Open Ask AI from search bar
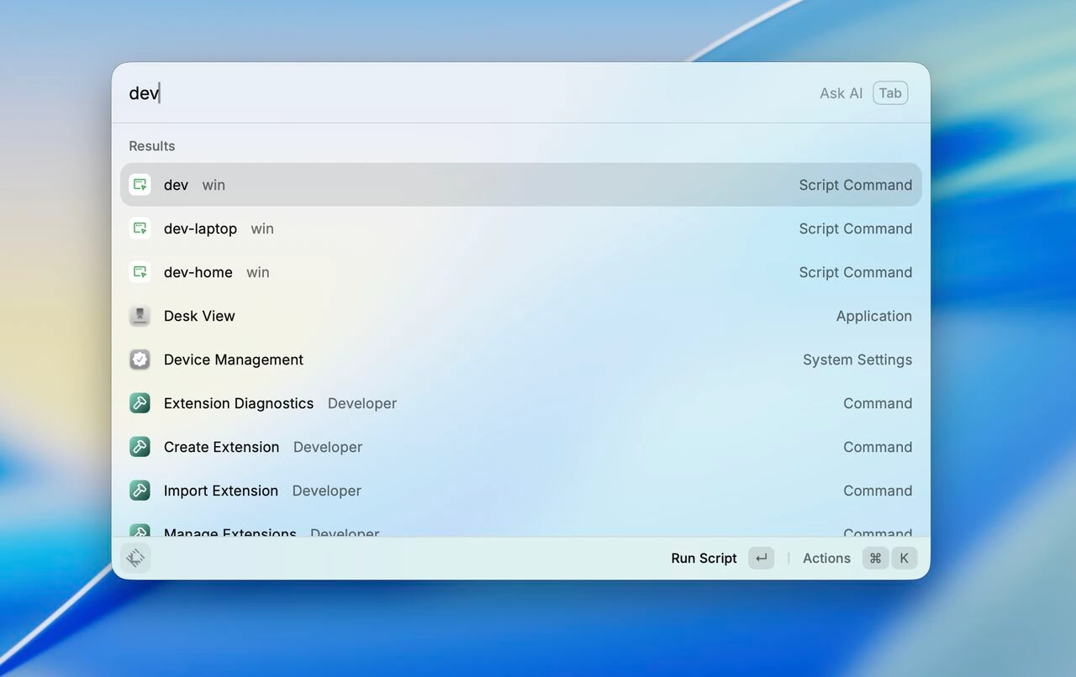This screenshot has width=1076, height=677. 841,93
